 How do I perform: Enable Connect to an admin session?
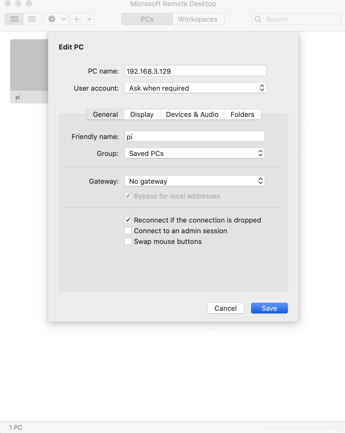[128, 231]
